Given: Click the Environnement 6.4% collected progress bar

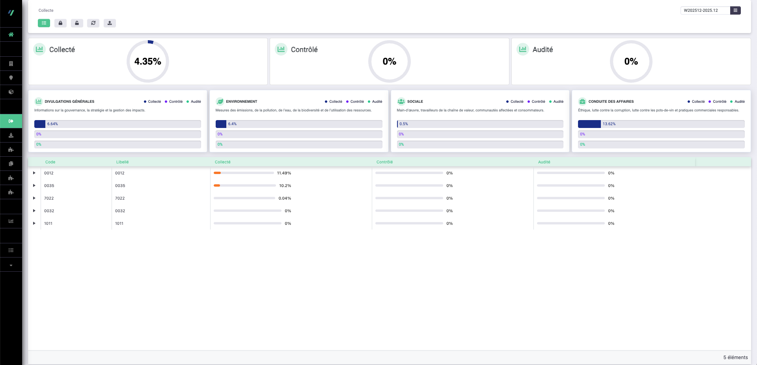Looking at the screenshot, I should pyautogui.click(x=298, y=124).
